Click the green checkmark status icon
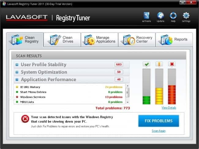Viewport: 199px width, 149px height. coord(147,64)
